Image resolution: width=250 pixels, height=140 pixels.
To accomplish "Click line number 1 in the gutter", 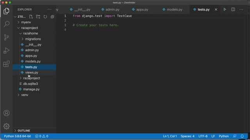I will tap(65, 16).
